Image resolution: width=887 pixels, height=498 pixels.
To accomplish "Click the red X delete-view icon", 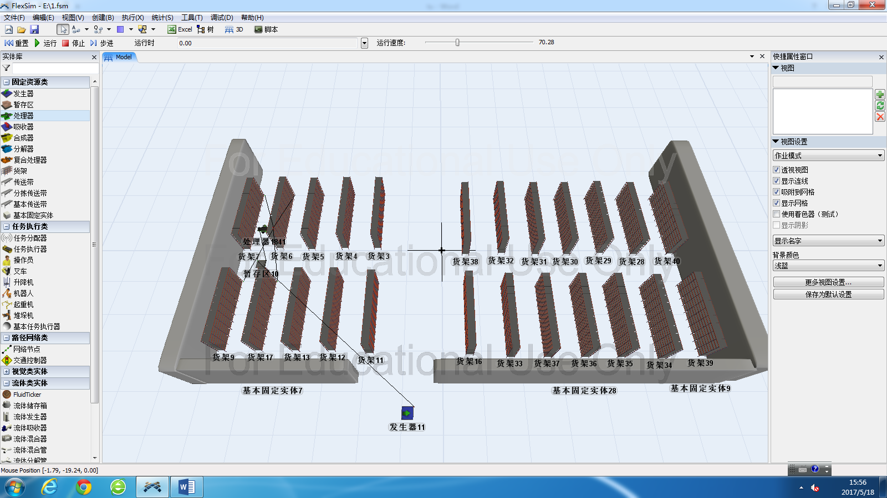I will point(880,117).
